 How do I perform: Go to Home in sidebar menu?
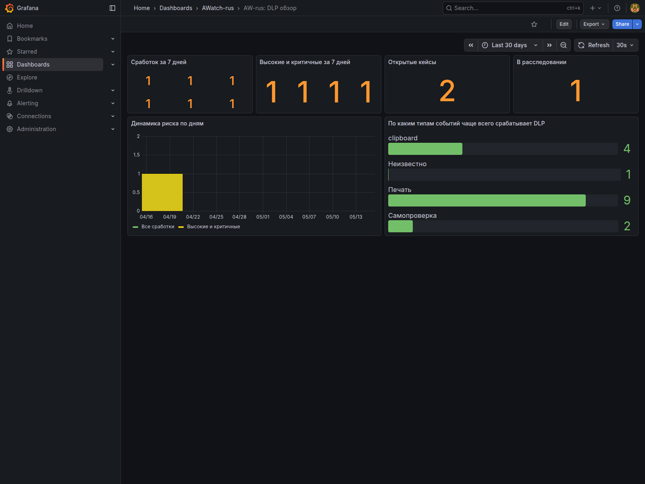25,26
